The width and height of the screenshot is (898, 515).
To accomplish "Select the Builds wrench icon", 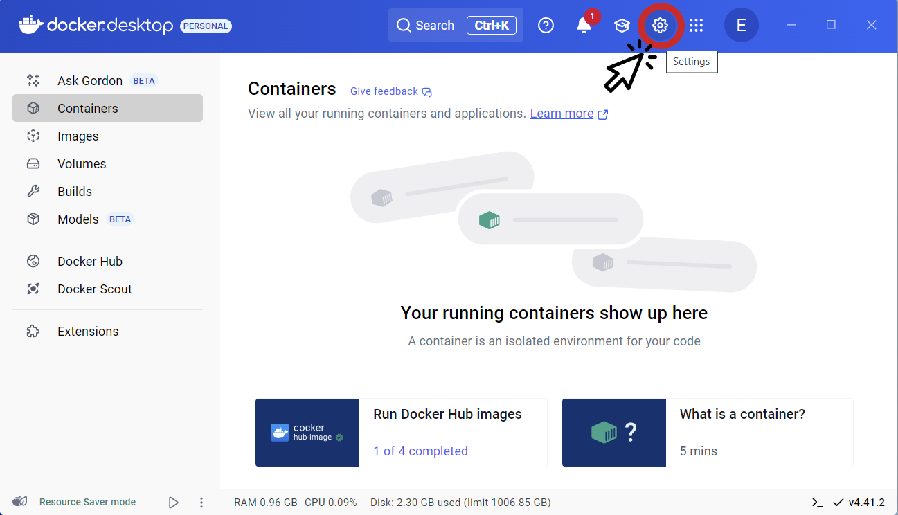I will coord(33,191).
